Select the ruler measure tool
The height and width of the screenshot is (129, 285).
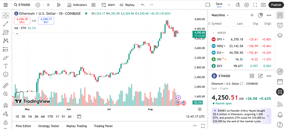pyautogui.click(x=6, y=85)
